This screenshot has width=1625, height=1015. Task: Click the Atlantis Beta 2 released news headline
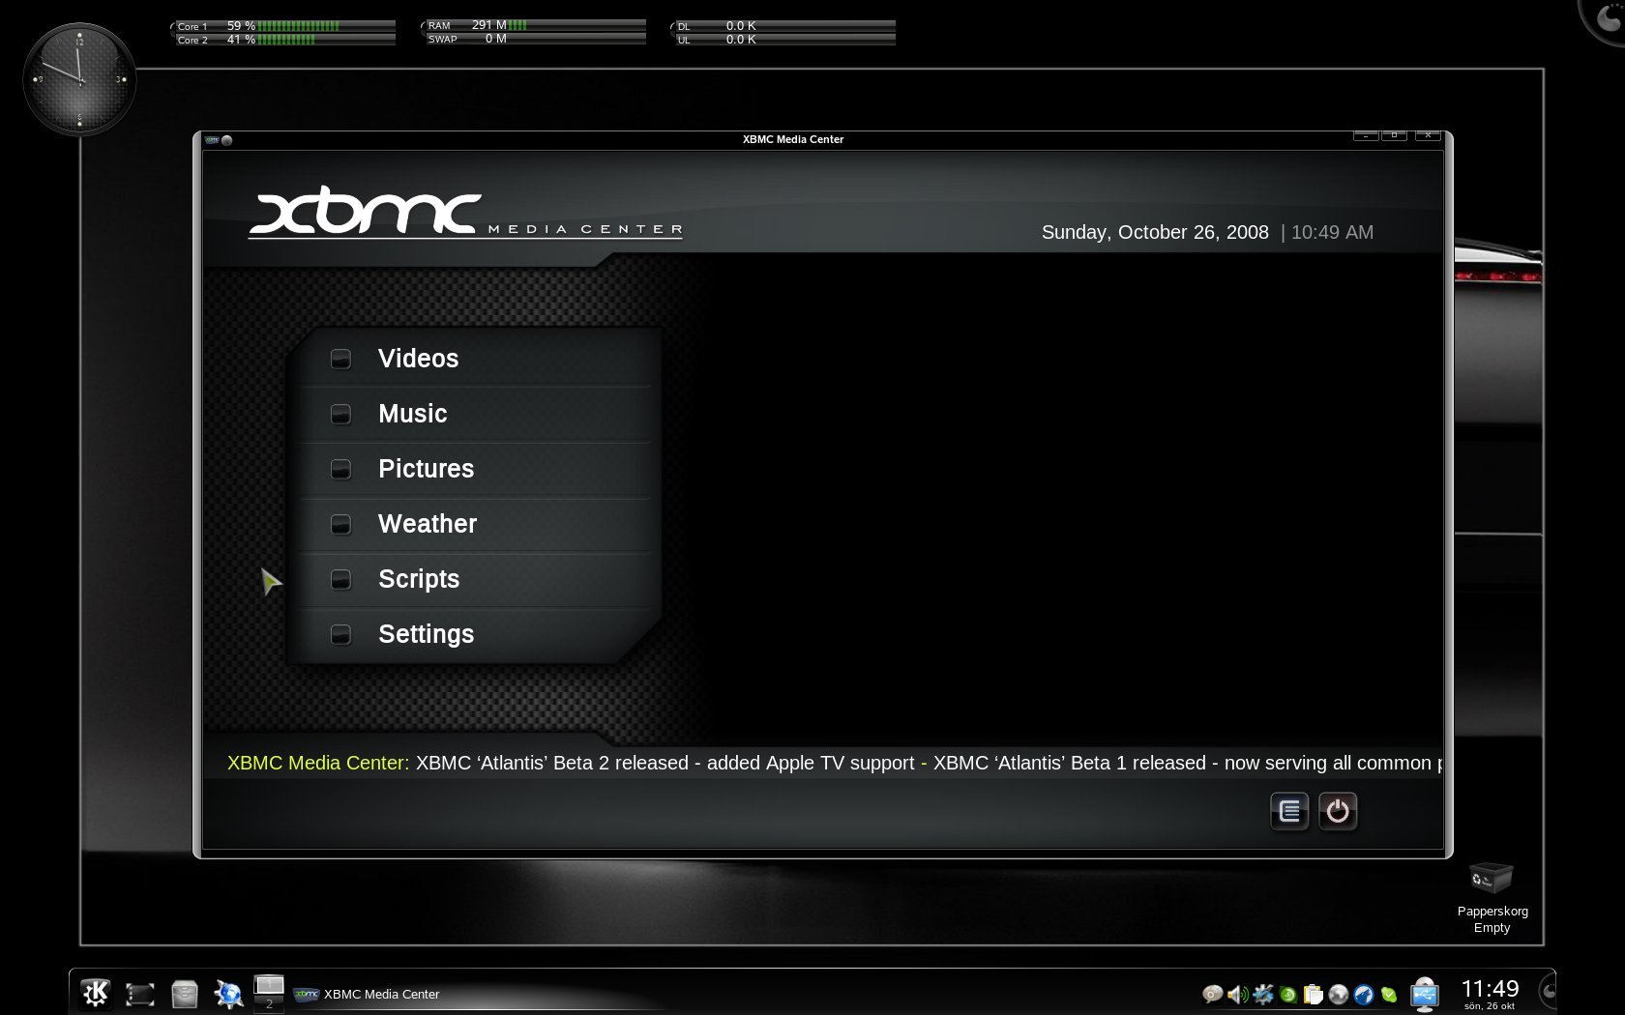click(x=665, y=763)
